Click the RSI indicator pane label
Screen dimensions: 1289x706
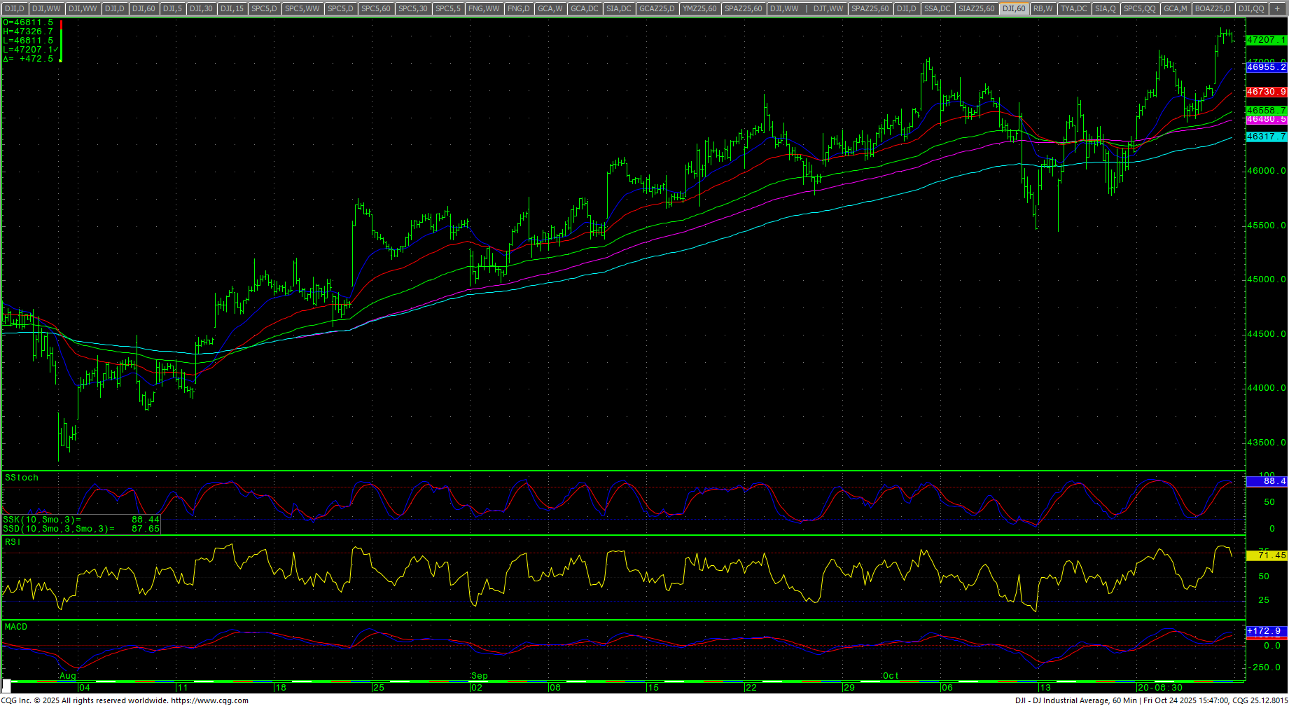(x=13, y=542)
